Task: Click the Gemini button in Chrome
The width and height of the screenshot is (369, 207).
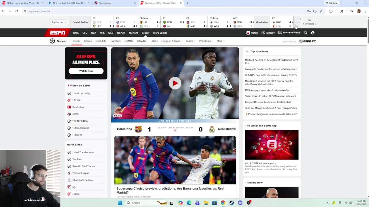Action: point(331,3)
